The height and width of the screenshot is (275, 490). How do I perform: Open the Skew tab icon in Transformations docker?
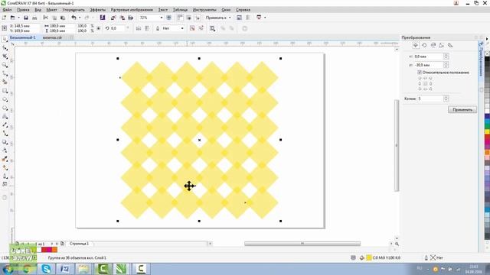tap(450, 46)
